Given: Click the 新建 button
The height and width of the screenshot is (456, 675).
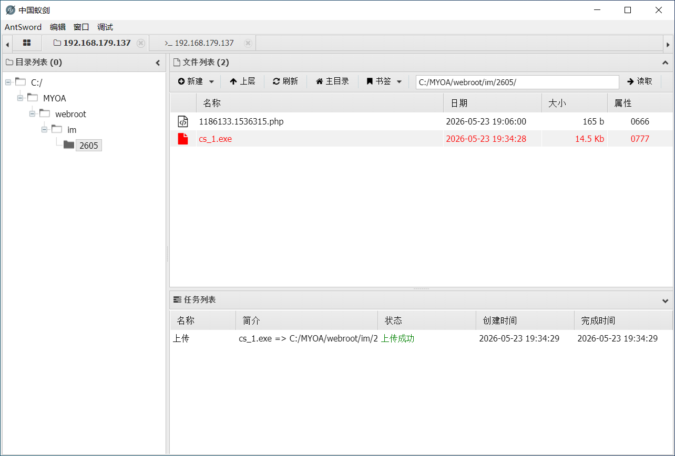Looking at the screenshot, I should (x=190, y=81).
